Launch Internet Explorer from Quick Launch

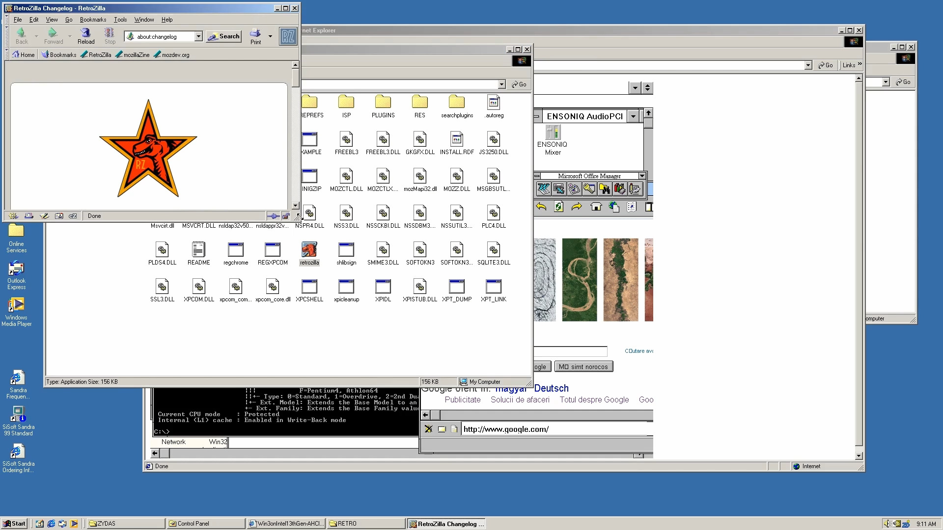(x=51, y=524)
